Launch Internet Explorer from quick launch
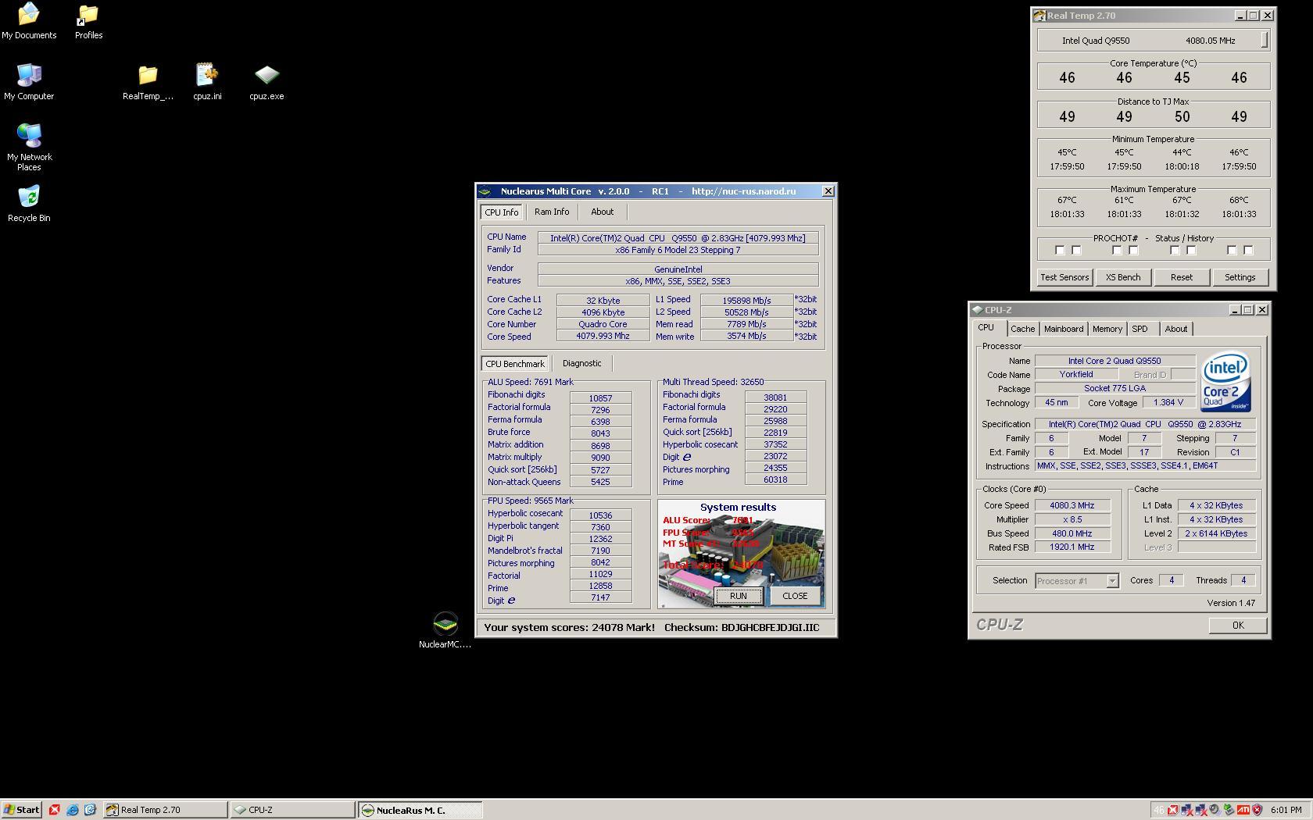 tap(72, 810)
